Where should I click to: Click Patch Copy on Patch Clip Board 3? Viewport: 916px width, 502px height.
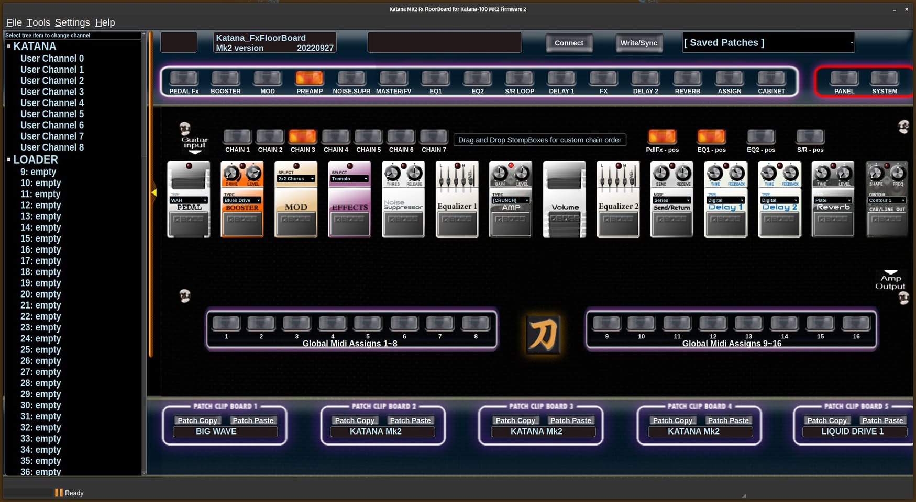click(515, 420)
